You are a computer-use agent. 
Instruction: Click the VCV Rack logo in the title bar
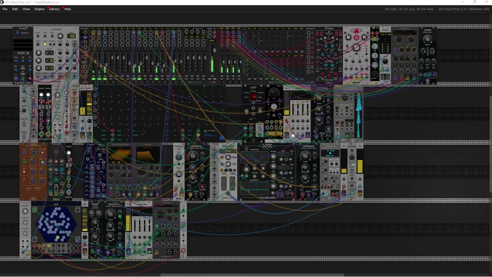[2, 2]
